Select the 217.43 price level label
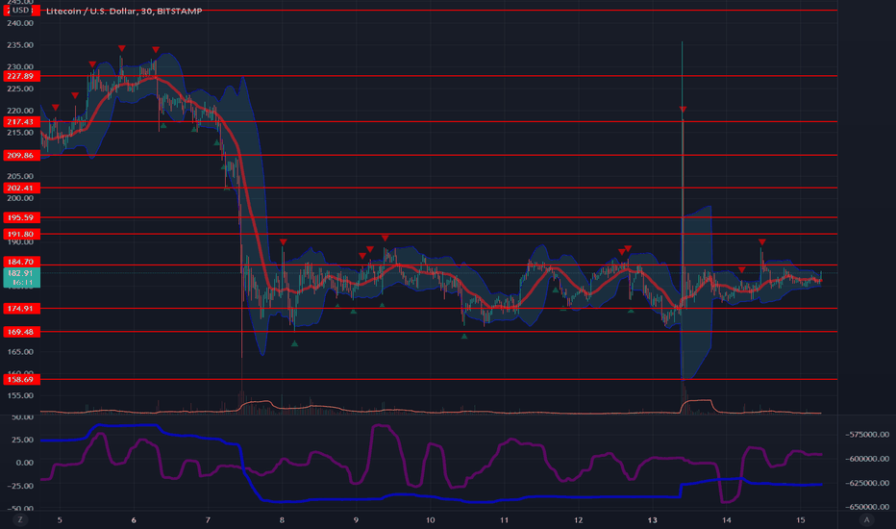 click(x=21, y=122)
